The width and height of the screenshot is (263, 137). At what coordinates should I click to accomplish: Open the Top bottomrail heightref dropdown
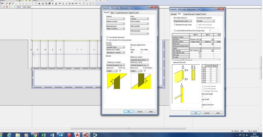[x=205, y=21]
